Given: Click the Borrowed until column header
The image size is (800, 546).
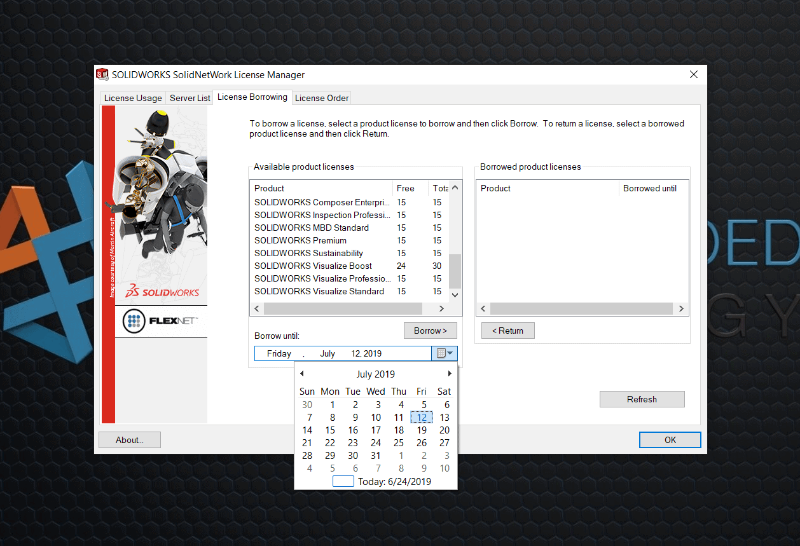Looking at the screenshot, I should click(653, 188).
